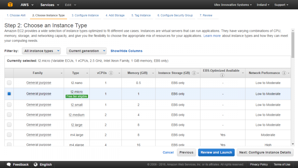298x168 pixels.
Task: Open the Learn more link
Action: coord(212,36)
